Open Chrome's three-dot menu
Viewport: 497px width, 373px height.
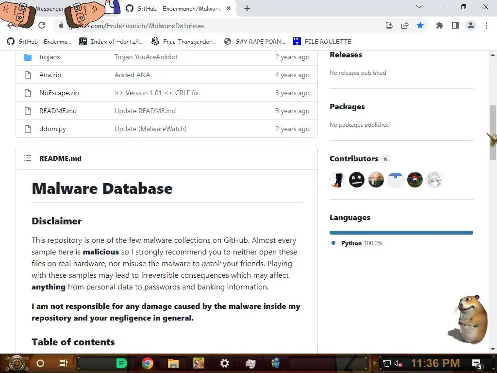[x=486, y=25]
